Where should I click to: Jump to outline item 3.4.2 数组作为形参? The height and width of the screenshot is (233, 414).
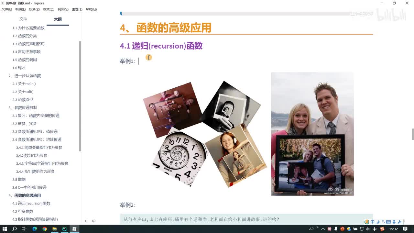(32, 156)
